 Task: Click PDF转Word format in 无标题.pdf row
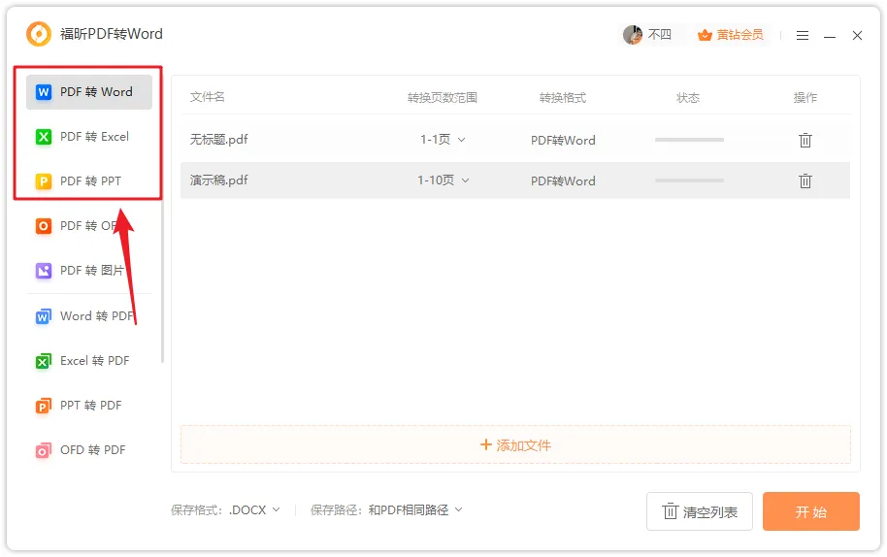[563, 140]
